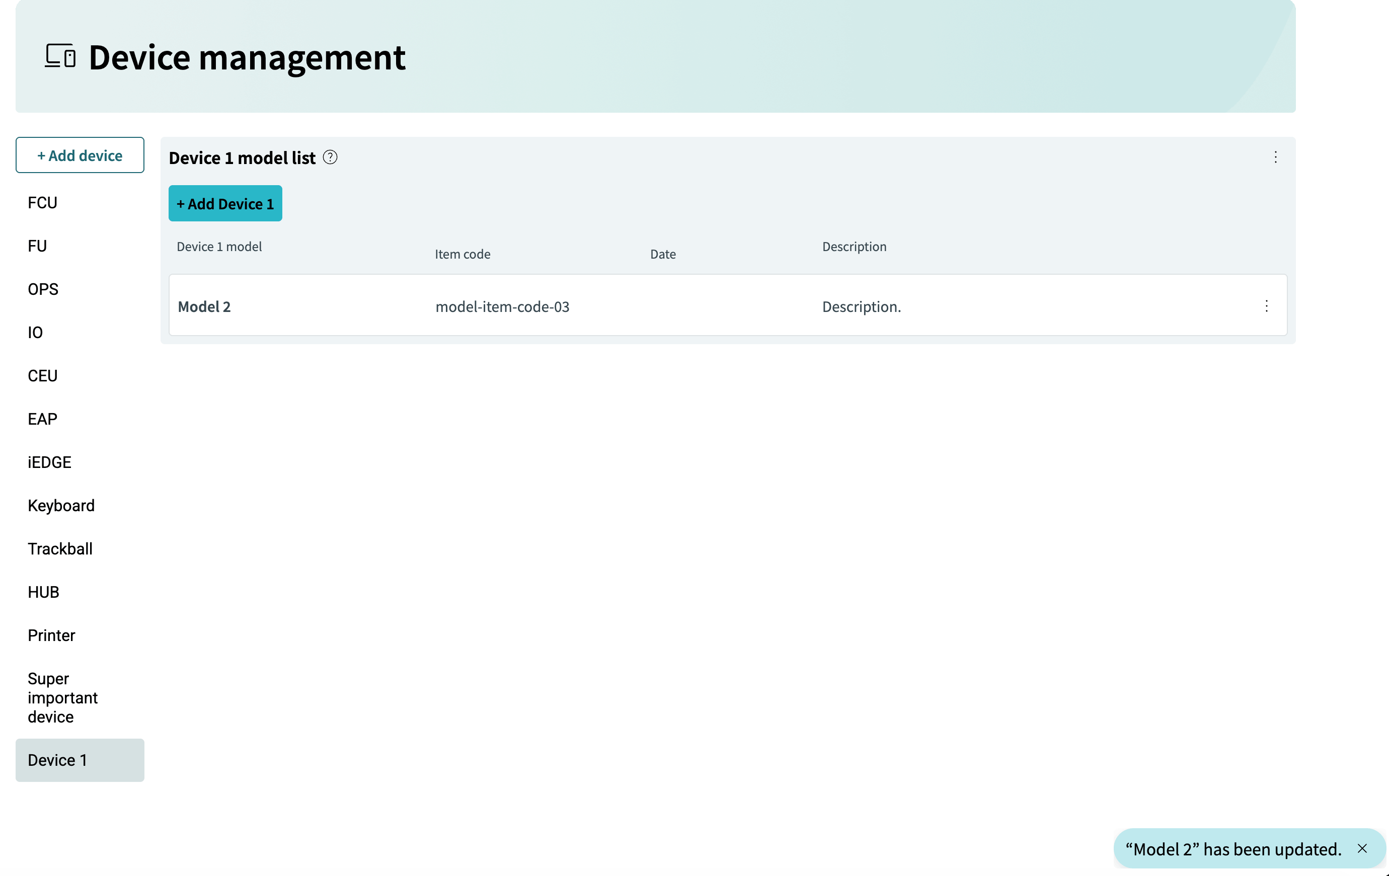
Task: Open the Model 2 row options menu
Action: pyautogui.click(x=1266, y=305)
